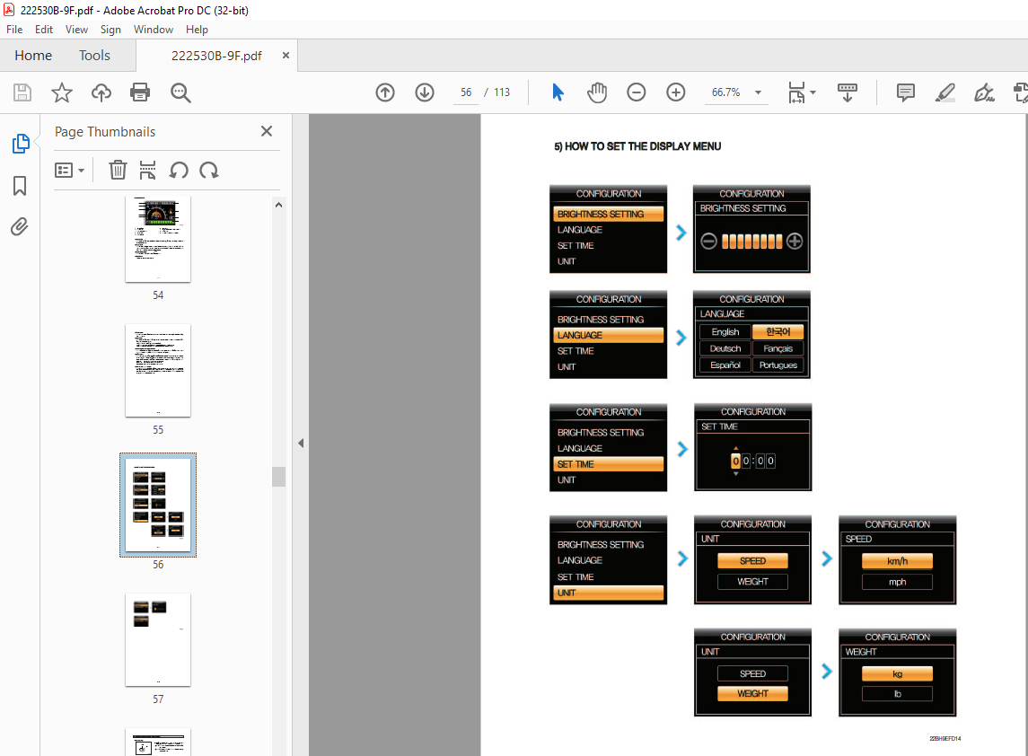Viewport: 1028px width, 756px height.
Task: Open the Bookmarks sidebar icon
Action: [20, 186]
